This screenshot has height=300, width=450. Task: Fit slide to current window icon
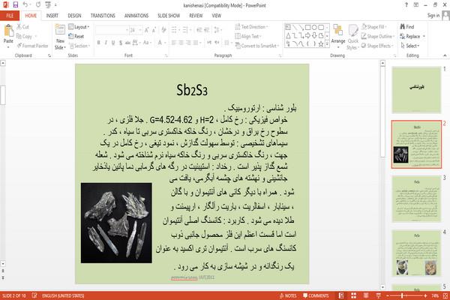pyautogui.click(x=445, y=295)
